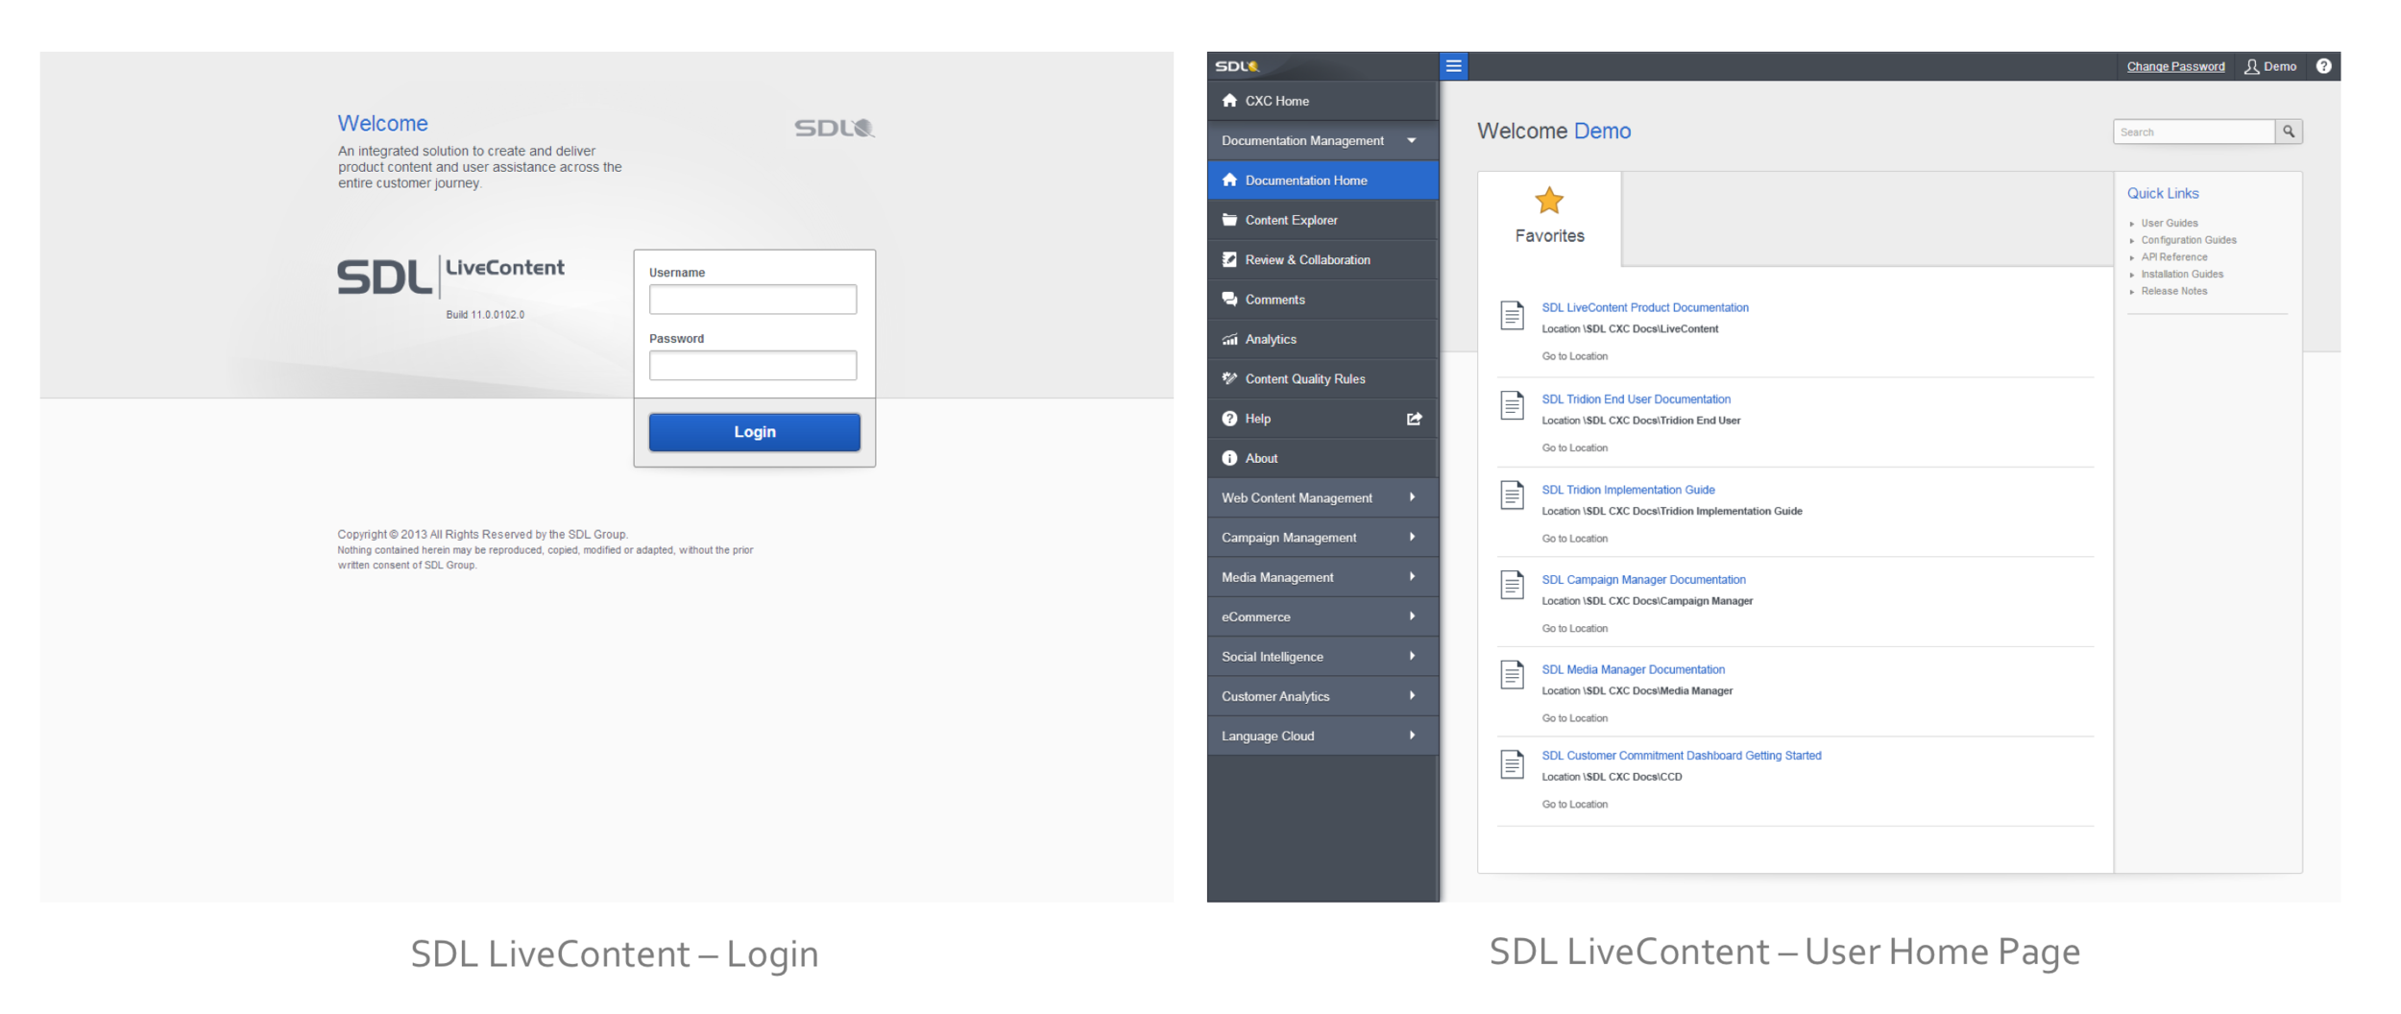Click document icon for SDL Media Manager Documentation
The image size is (2401, 1014).
pyautogui.click(x=1511, y=675)
